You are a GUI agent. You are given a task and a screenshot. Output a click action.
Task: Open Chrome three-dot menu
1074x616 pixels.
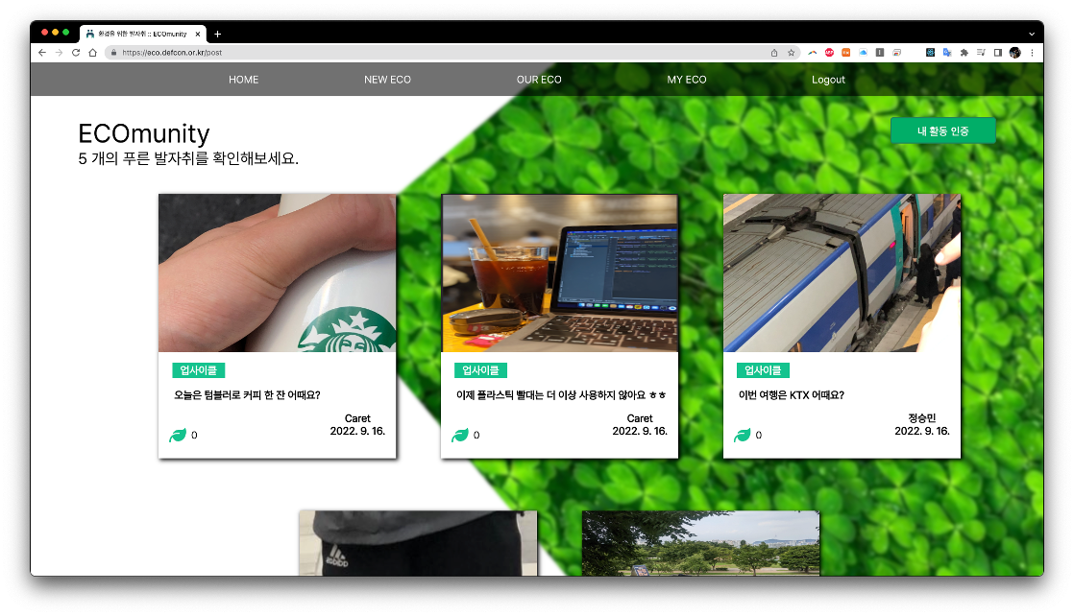(x=1032, y=53)
